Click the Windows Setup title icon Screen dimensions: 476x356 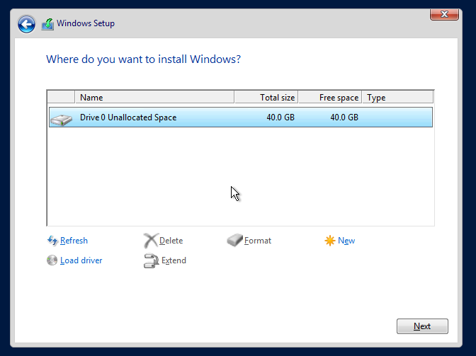coord(47,24)
